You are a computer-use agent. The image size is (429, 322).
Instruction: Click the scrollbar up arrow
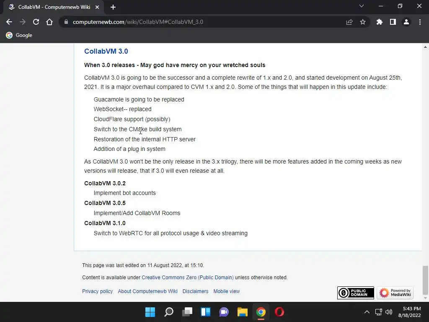coord(425,47)
